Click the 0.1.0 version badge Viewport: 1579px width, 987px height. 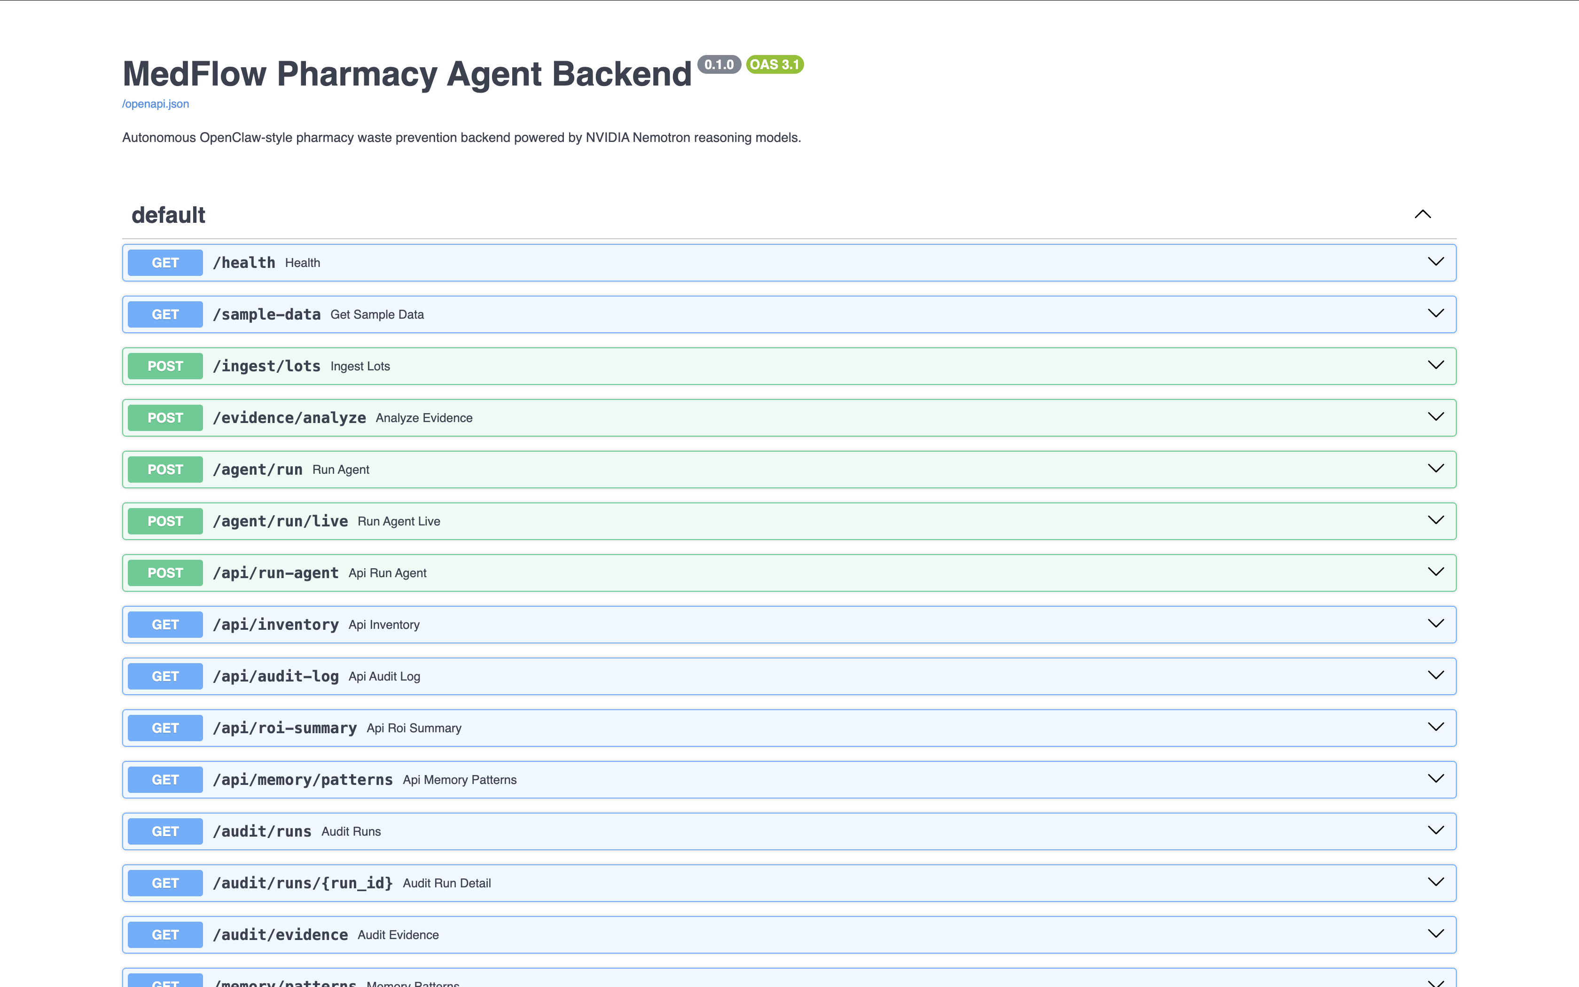click(x=719, y=65)
